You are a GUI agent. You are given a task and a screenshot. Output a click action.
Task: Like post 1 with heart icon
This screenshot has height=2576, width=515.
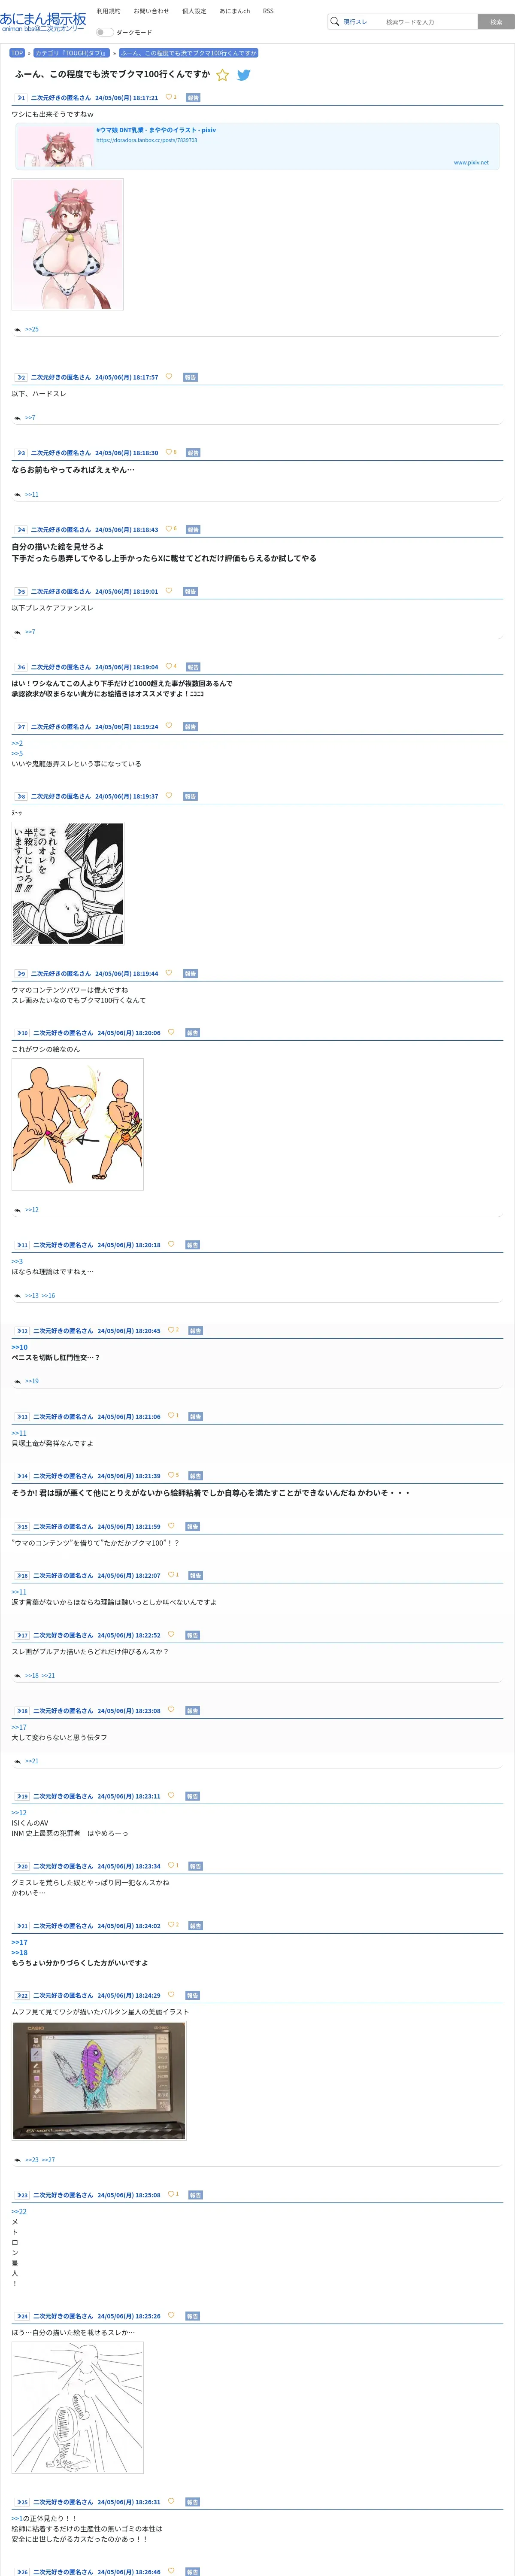click(x=169, y=97)
